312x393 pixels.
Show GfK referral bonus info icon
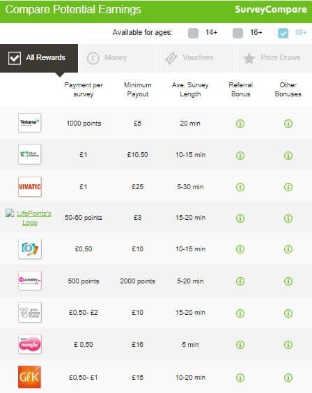click(240, 378)
